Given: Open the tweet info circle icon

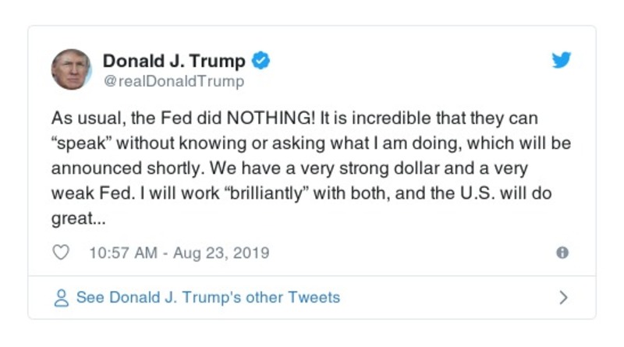Looking at the screenshot, I should (x=562, y=253).
